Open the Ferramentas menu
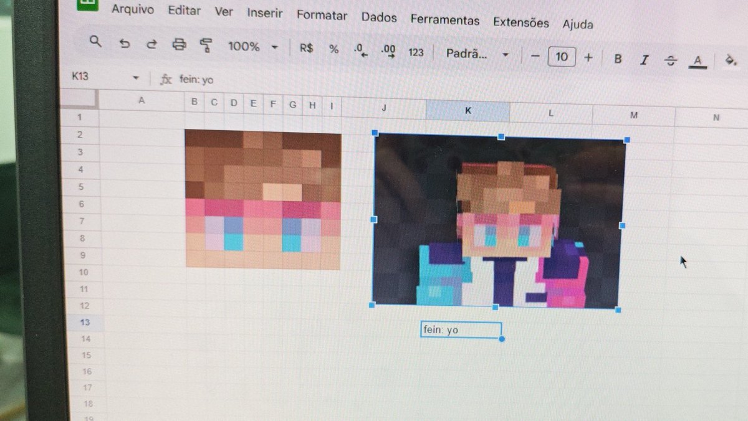Viewport: 748px width, 421px height. point(445,20)
